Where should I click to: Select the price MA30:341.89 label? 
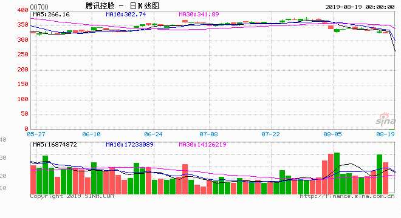tap(199, 15)
